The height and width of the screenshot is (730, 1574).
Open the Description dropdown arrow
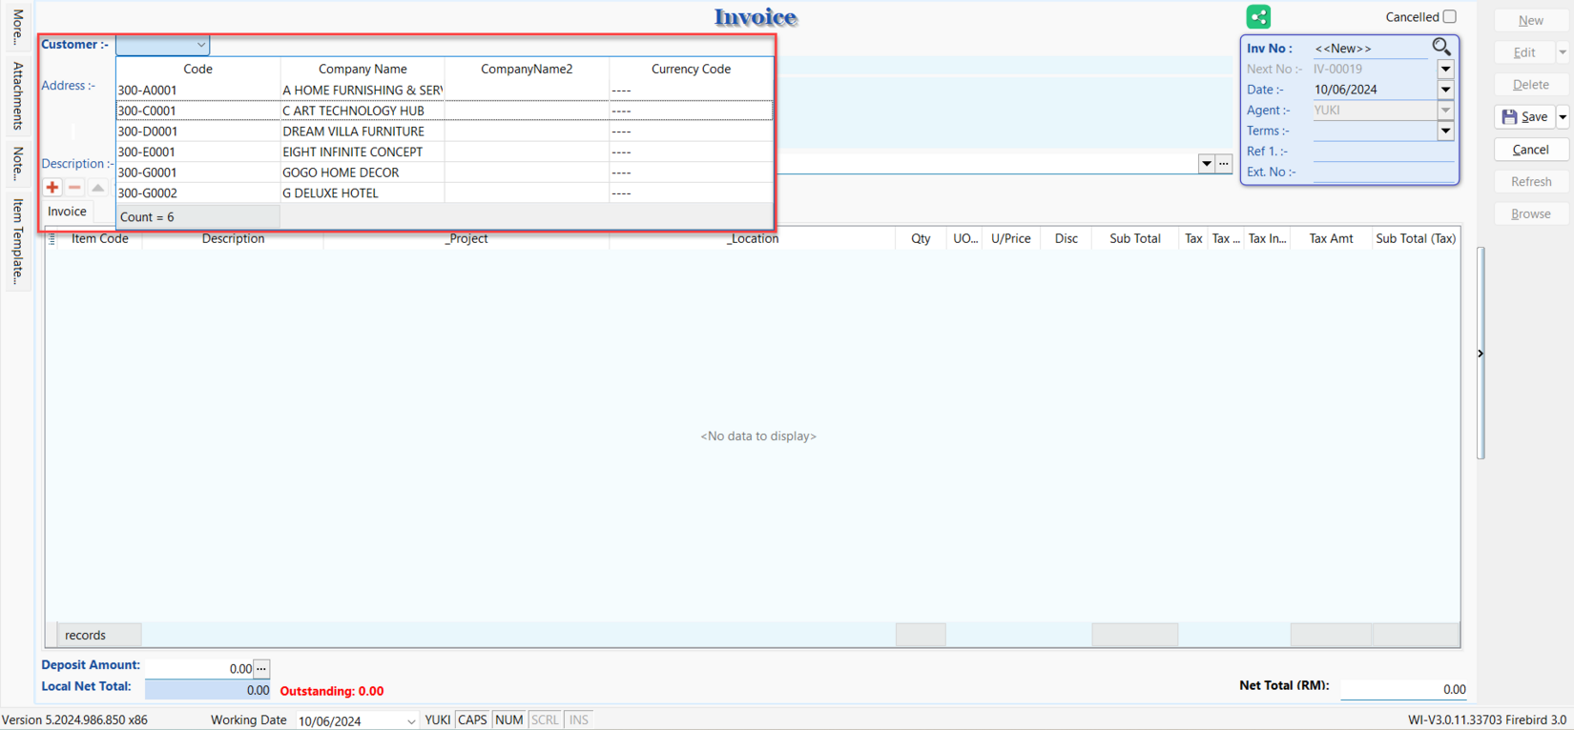1207,164
